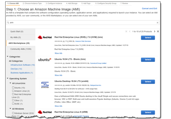Open Netspectrum Inc. vendor link
Image resolution: width=171 pixels, height=119 pixels.
[96, 85]
